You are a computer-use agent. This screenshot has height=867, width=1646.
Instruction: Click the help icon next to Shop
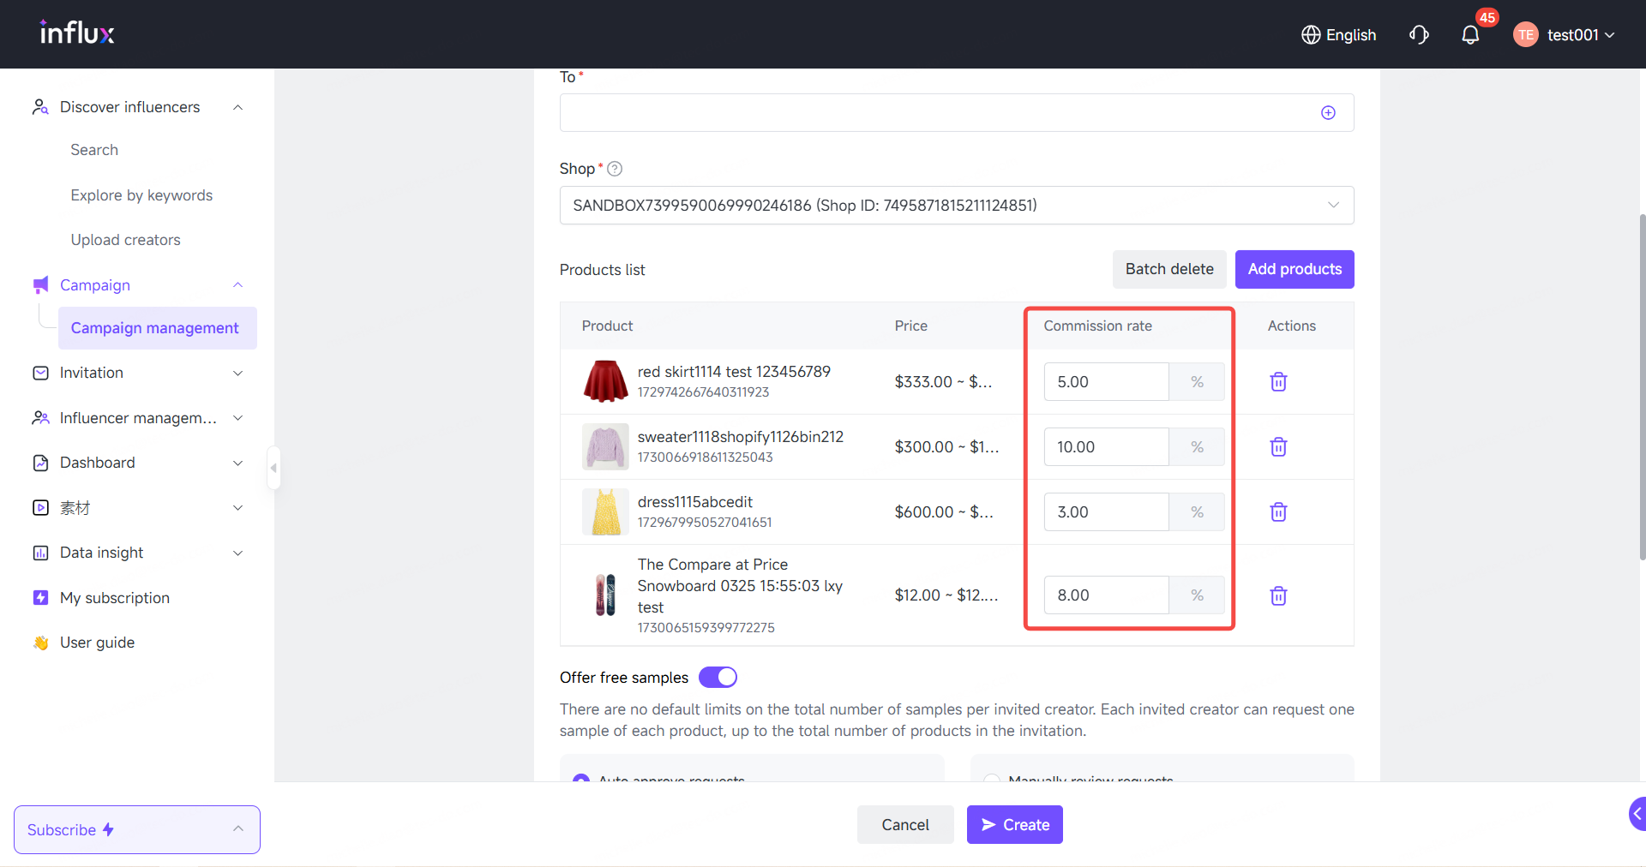point(615,169)
